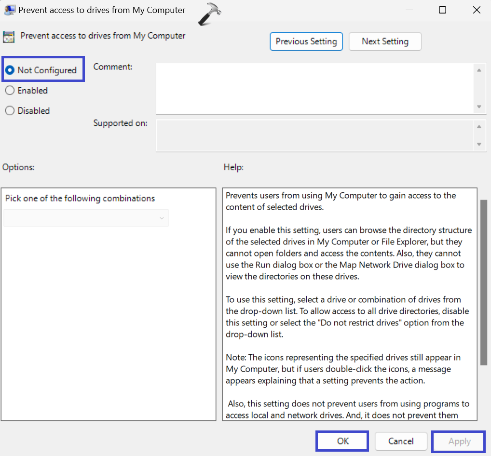Viewport: 491px width, 456px height.
Task: Choose the Enabled radio option
Action: [x=10, y=91]
